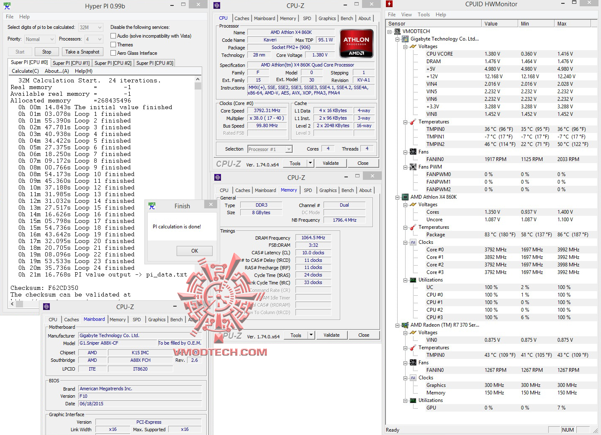601x435 pixels.
Task: Click the Voltages icon under AMD Radeon
Action: click(x=413, y=333)
